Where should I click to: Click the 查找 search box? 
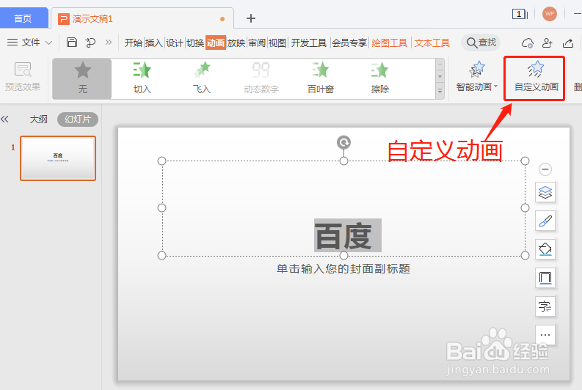[x=481, y=43]
